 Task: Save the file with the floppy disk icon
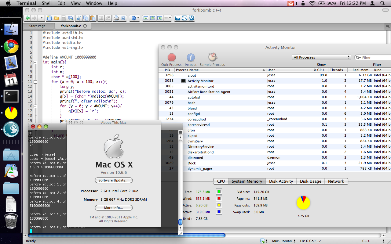pos(64,18)
